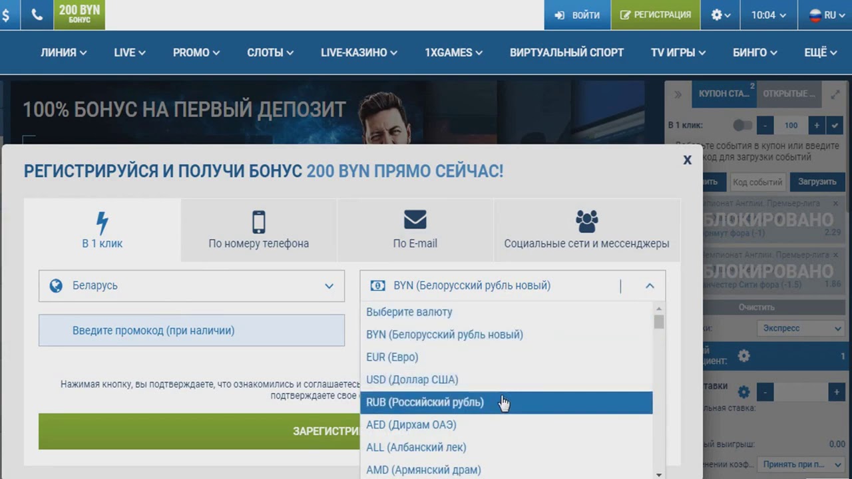Click the Загрузить button in bet slip
852x479 pixels.
click(x=817, y=182)
